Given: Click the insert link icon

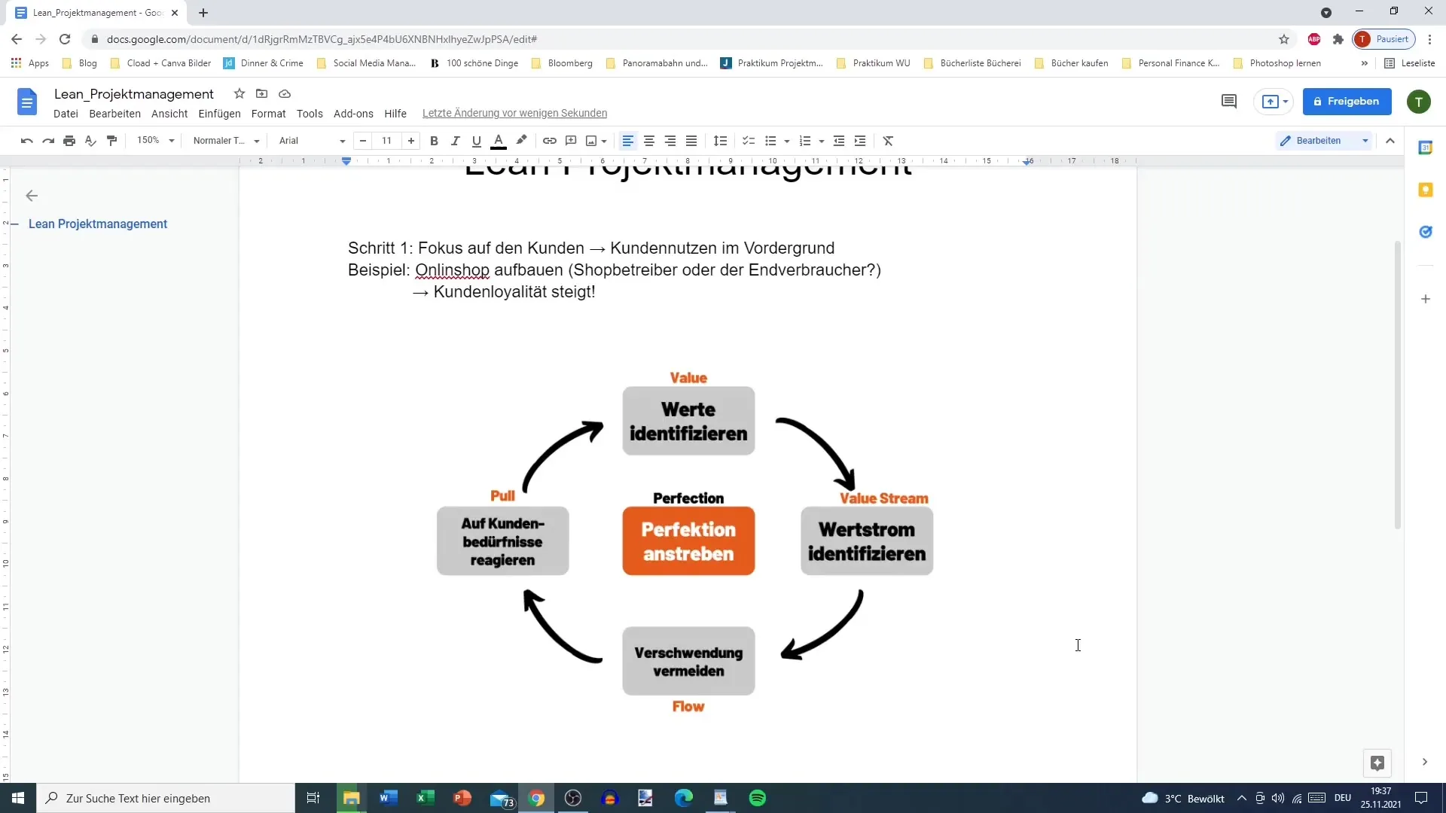Looking at the screenshot, I should (x=549, y=140).
